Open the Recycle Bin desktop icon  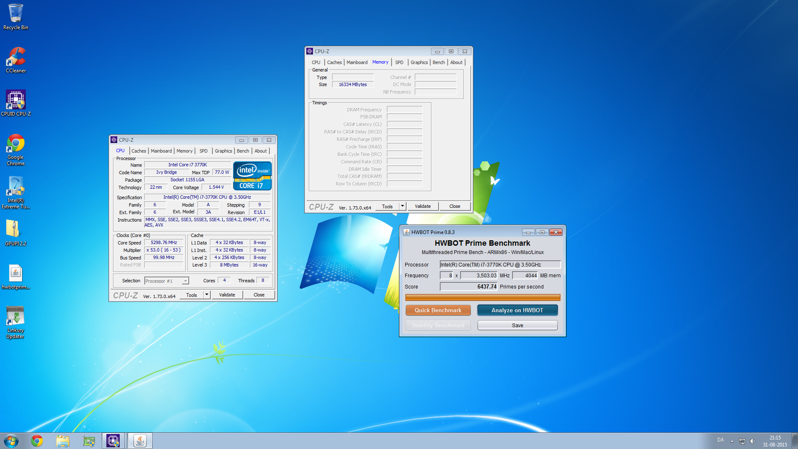click(x=16, y=17)
